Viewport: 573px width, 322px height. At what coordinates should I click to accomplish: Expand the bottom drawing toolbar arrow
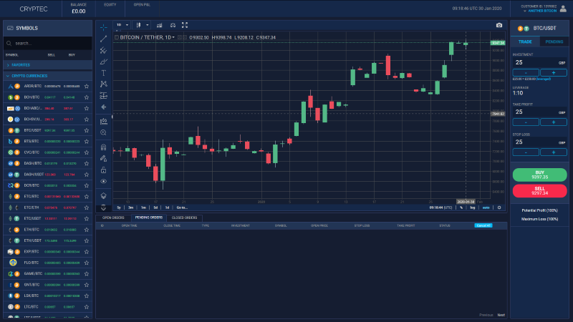point(104,208)
